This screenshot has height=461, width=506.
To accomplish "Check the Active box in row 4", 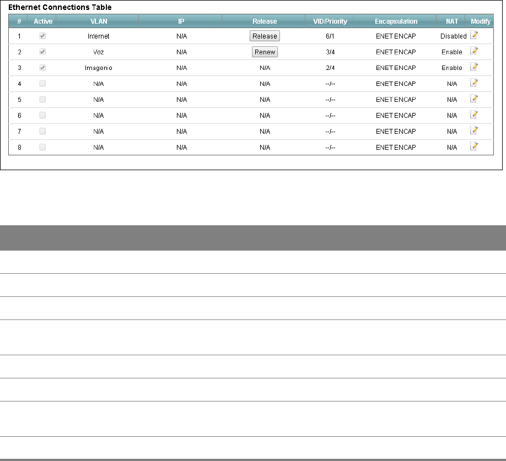I will [42, 84].
